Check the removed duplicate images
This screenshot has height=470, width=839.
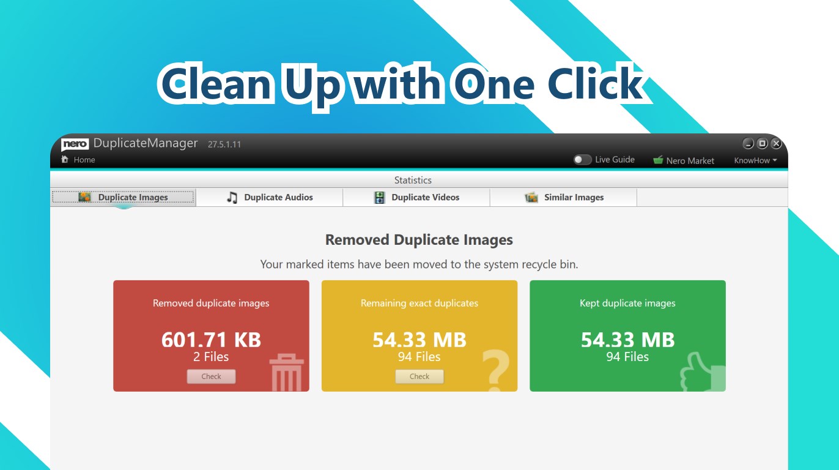coord(211,376)
